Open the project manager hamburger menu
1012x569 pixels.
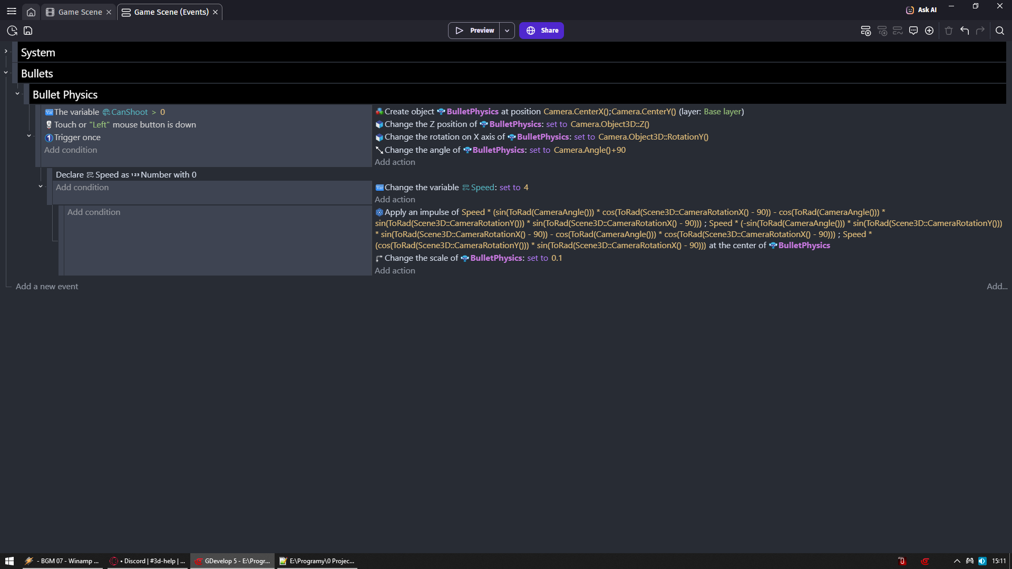12,12
